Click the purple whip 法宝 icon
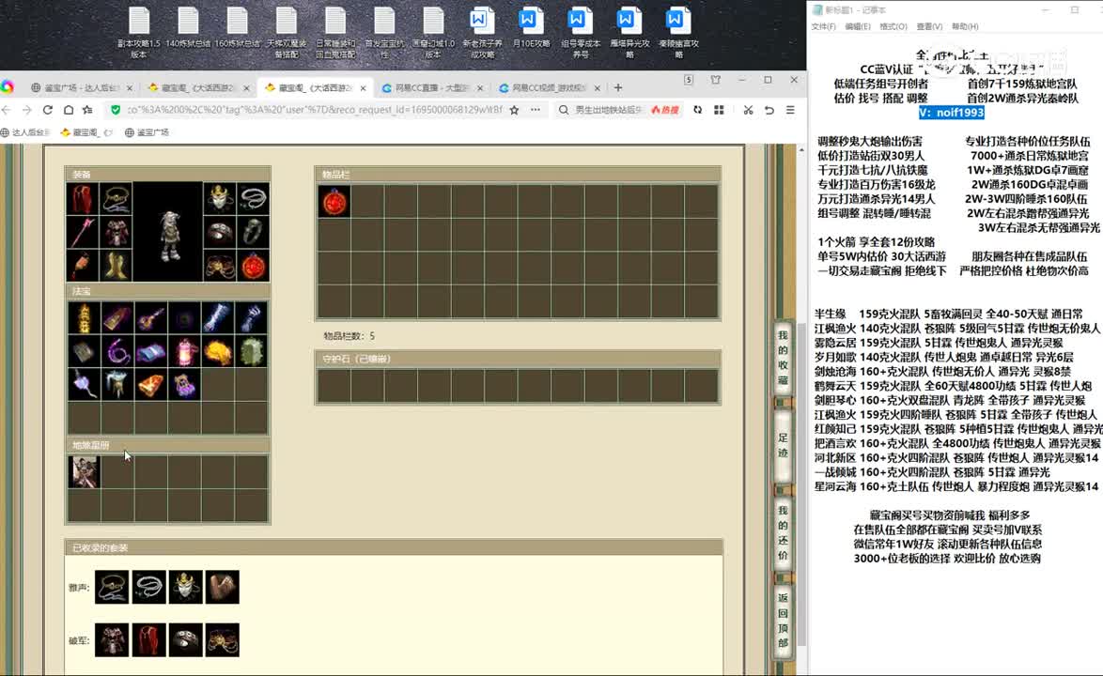Image resolution: width=1103 pixels, height=676 pixels. click(x=117, y=351)
